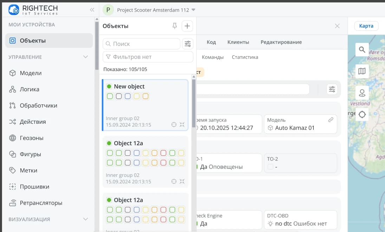This screenshot has width=385, height=232.
Task: Toggle the blue indicator on New object
Action: tap(128, 96)
